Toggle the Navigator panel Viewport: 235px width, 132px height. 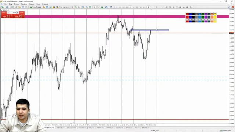[x=19, y=7]
